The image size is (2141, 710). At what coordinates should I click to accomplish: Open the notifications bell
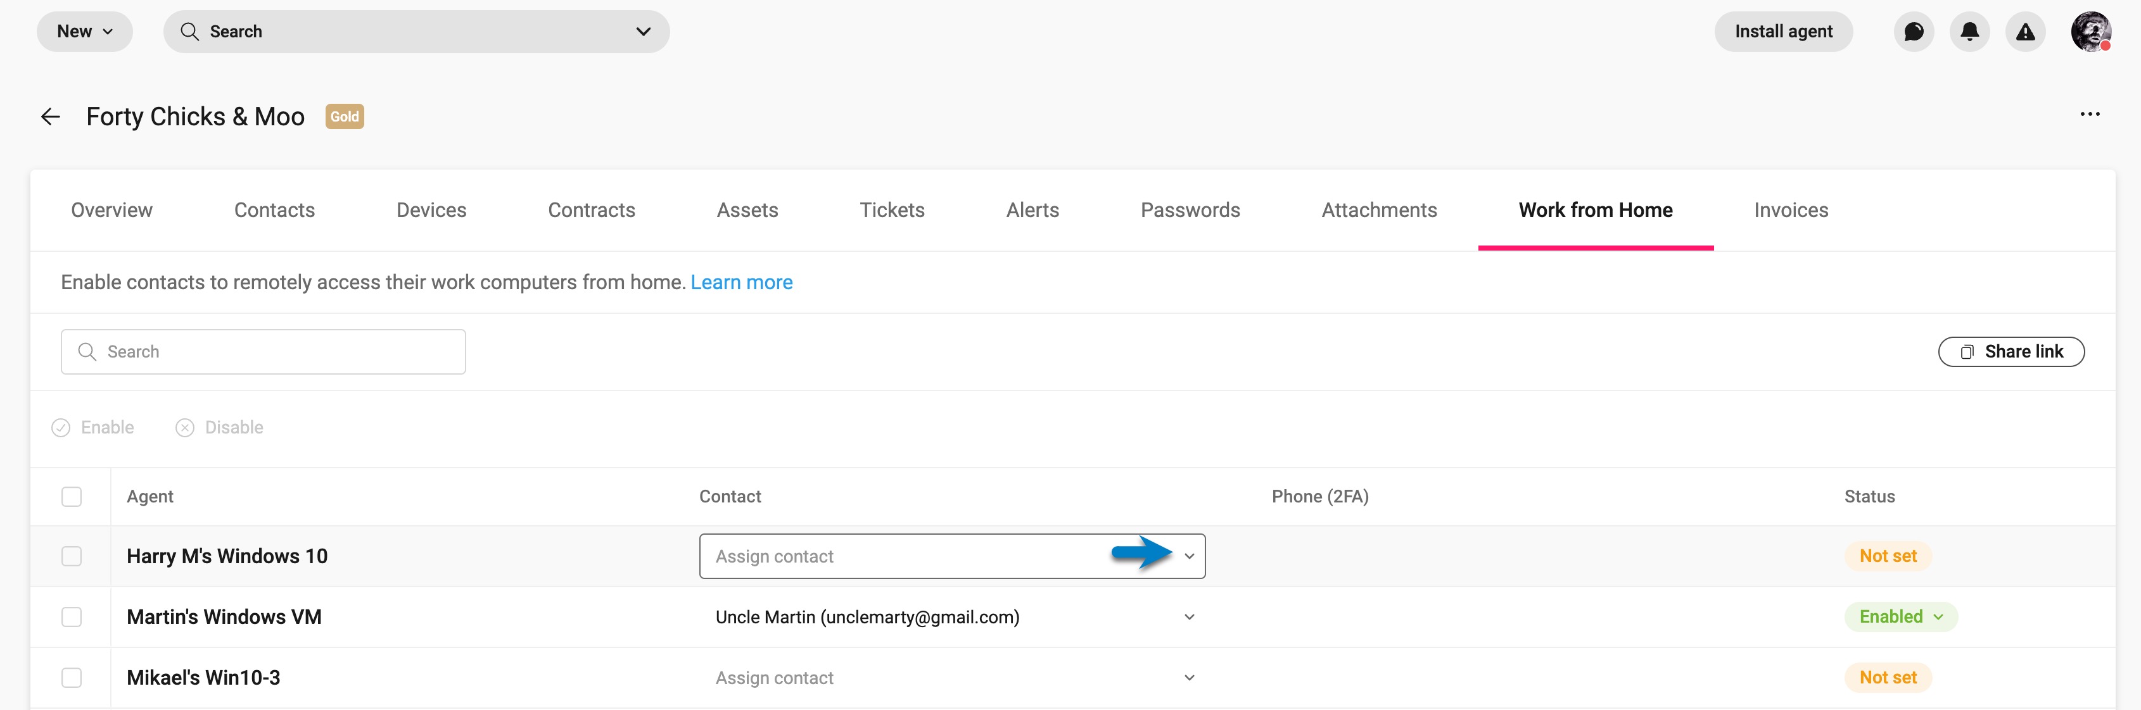1970,32
